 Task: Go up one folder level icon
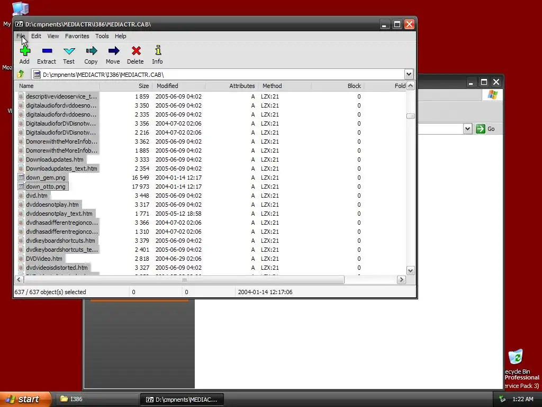(x=21, y=74)
